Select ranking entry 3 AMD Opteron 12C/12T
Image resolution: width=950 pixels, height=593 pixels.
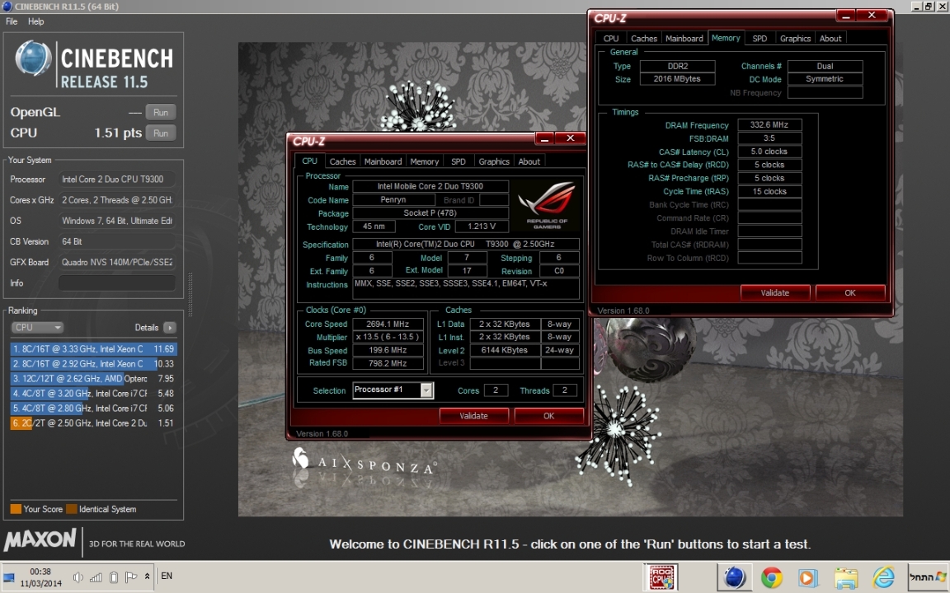[x=93, y=379]
